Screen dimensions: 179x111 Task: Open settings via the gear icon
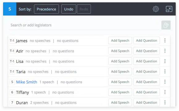coord(156,9)
